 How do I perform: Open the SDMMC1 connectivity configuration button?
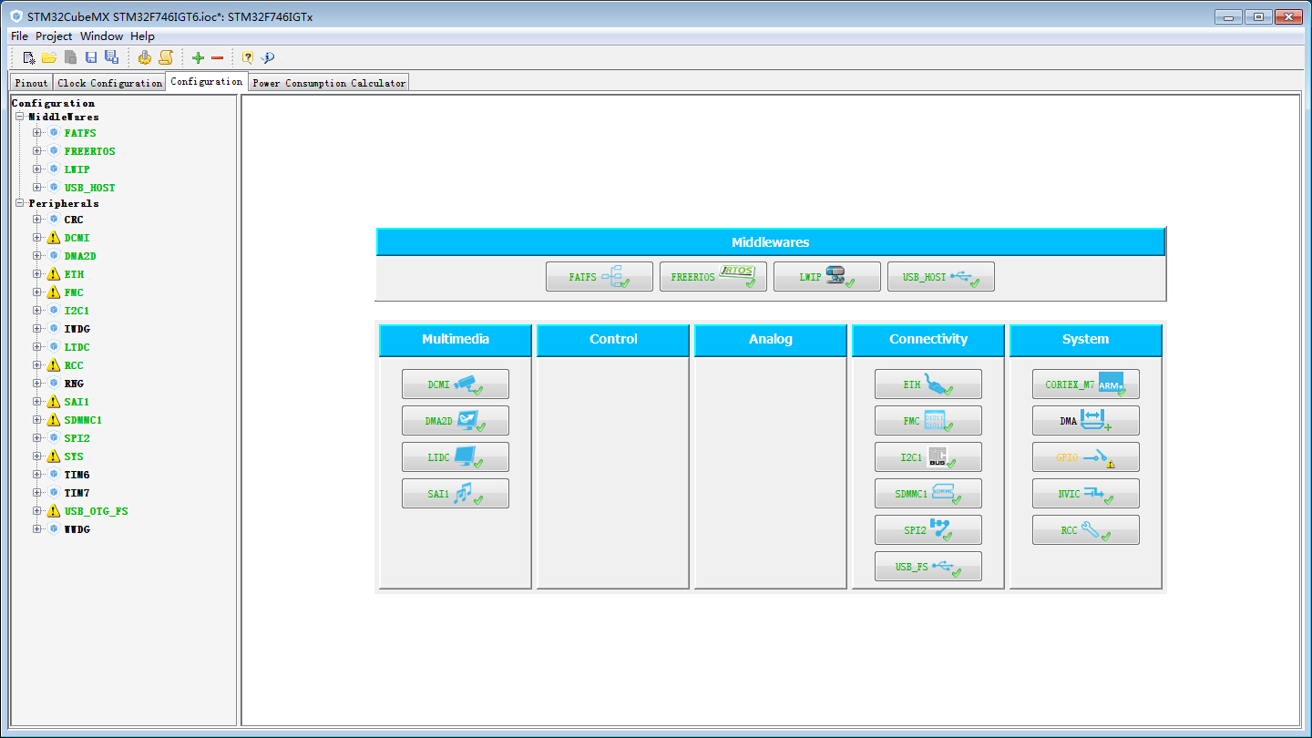click(x=928, y=494)
